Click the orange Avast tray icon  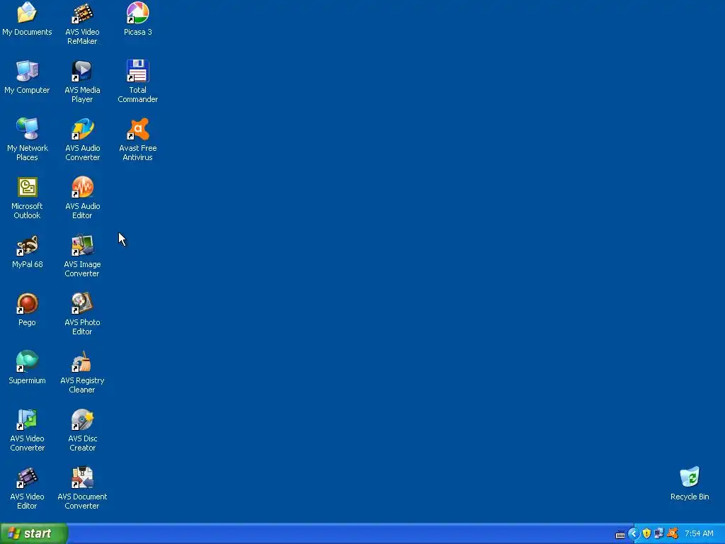(x=673, y=533)
